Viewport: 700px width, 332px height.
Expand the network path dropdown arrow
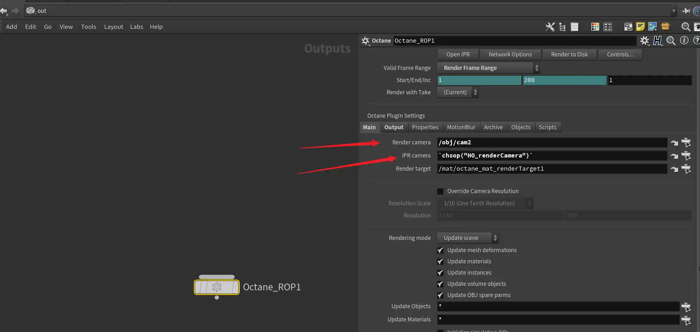(673, 11)
